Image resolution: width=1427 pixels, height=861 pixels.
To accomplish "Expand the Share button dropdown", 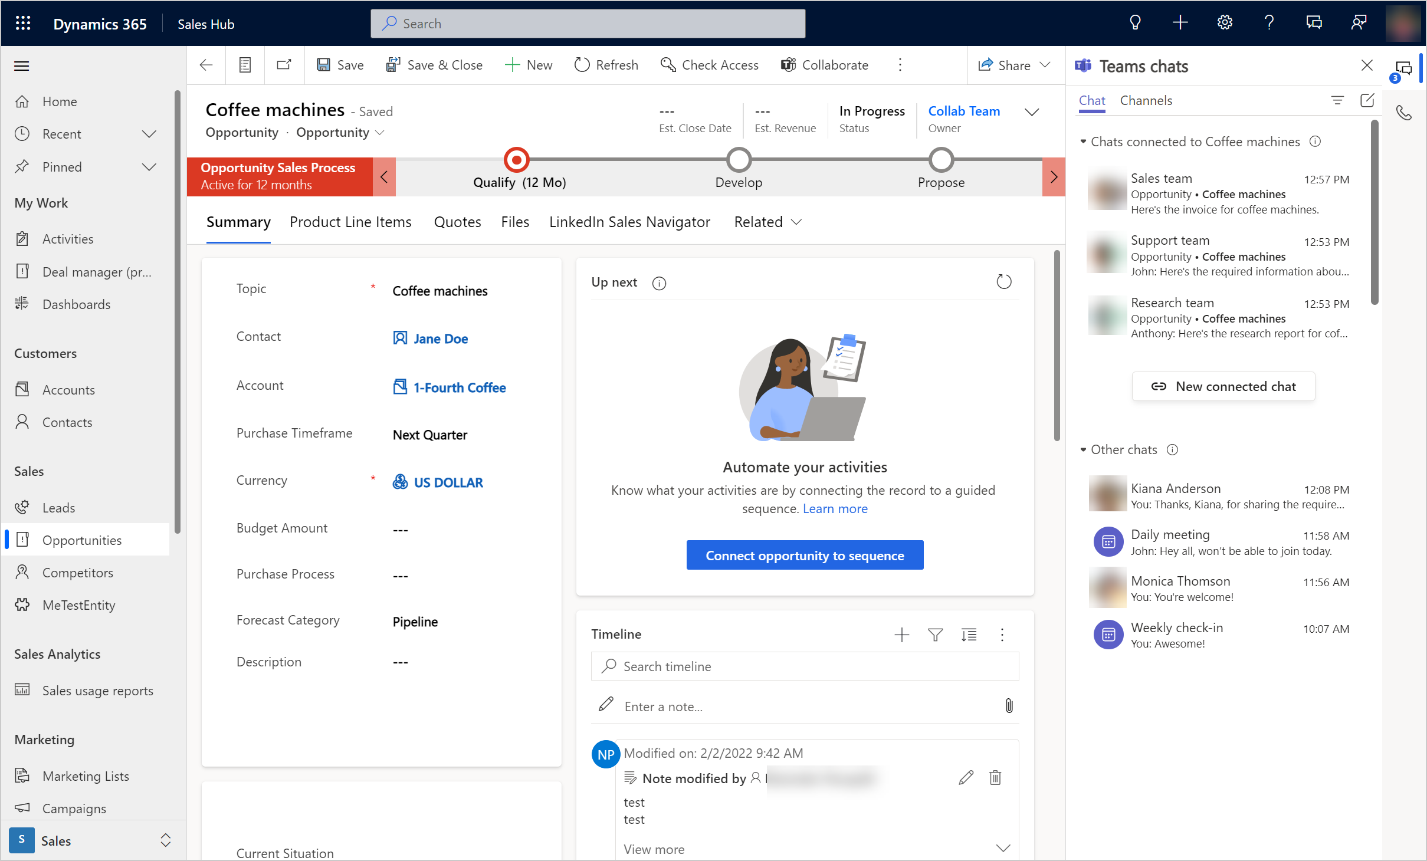I will click(1048, 64).
